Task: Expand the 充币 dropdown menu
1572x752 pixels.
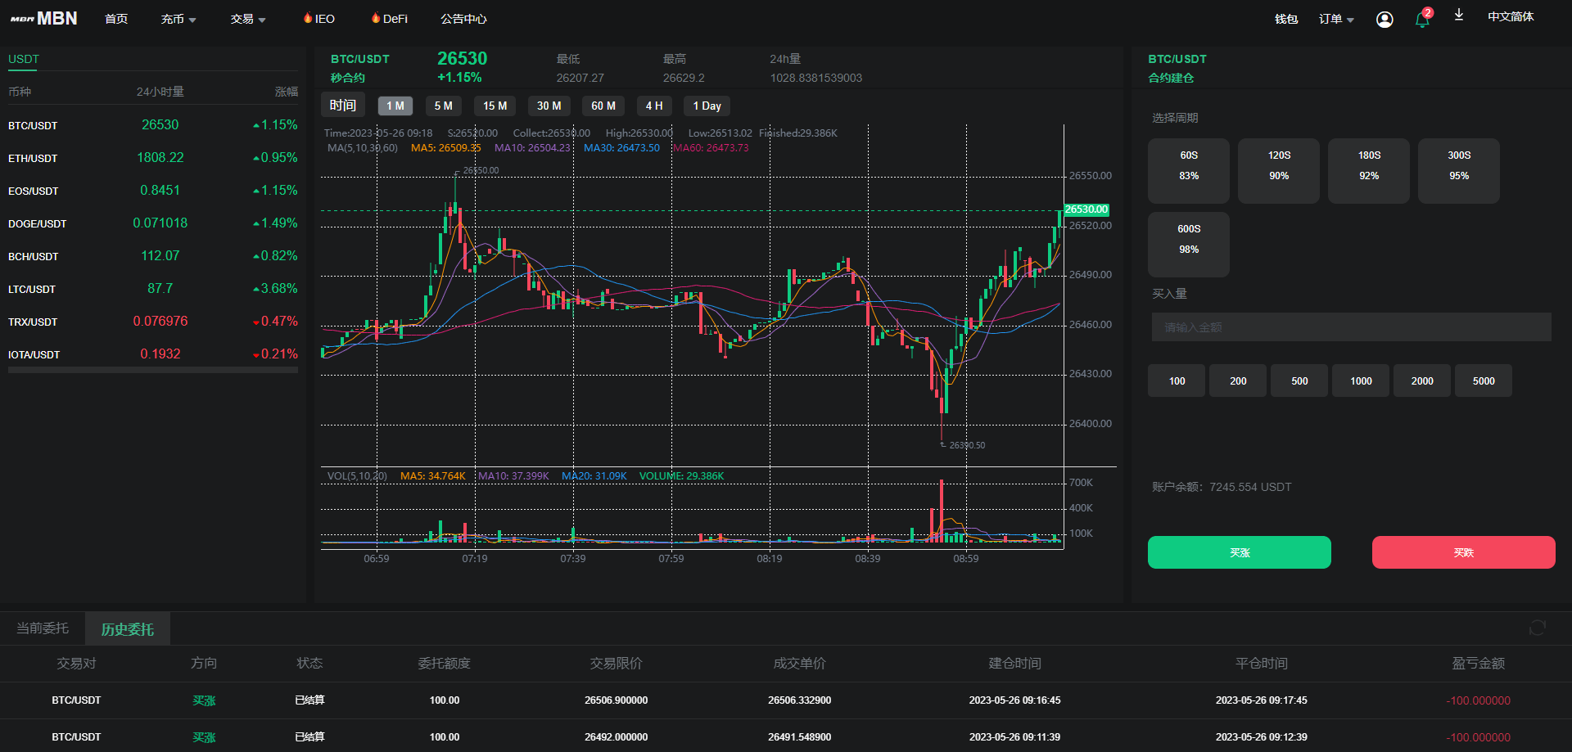Action: click(x=178, y=18)
